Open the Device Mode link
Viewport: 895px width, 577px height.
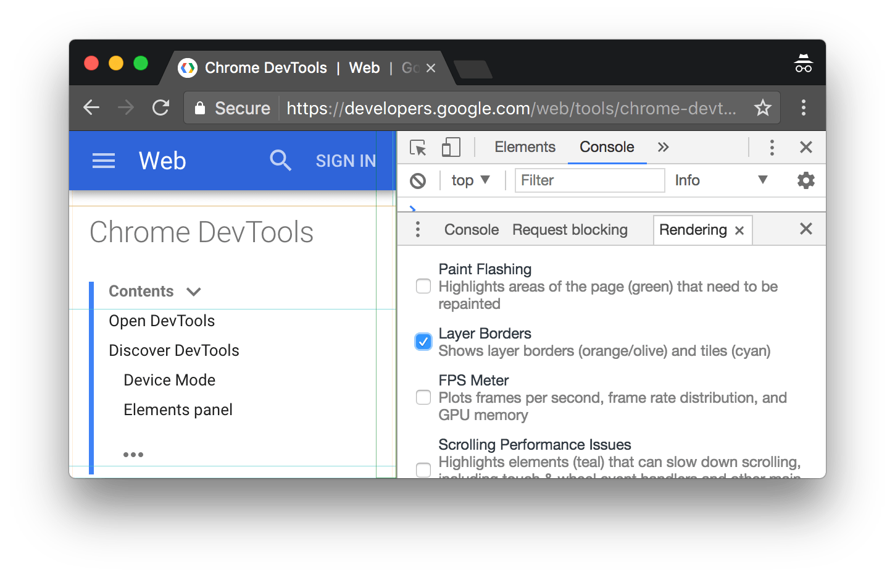(170, 380)
